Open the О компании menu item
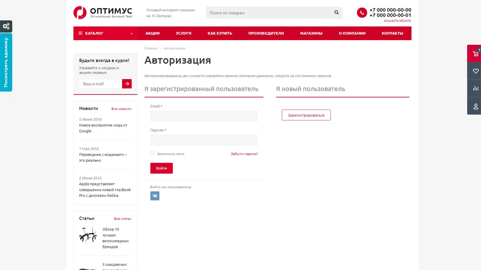This screenshot has width=481, height=270. [x=352, y=33]
